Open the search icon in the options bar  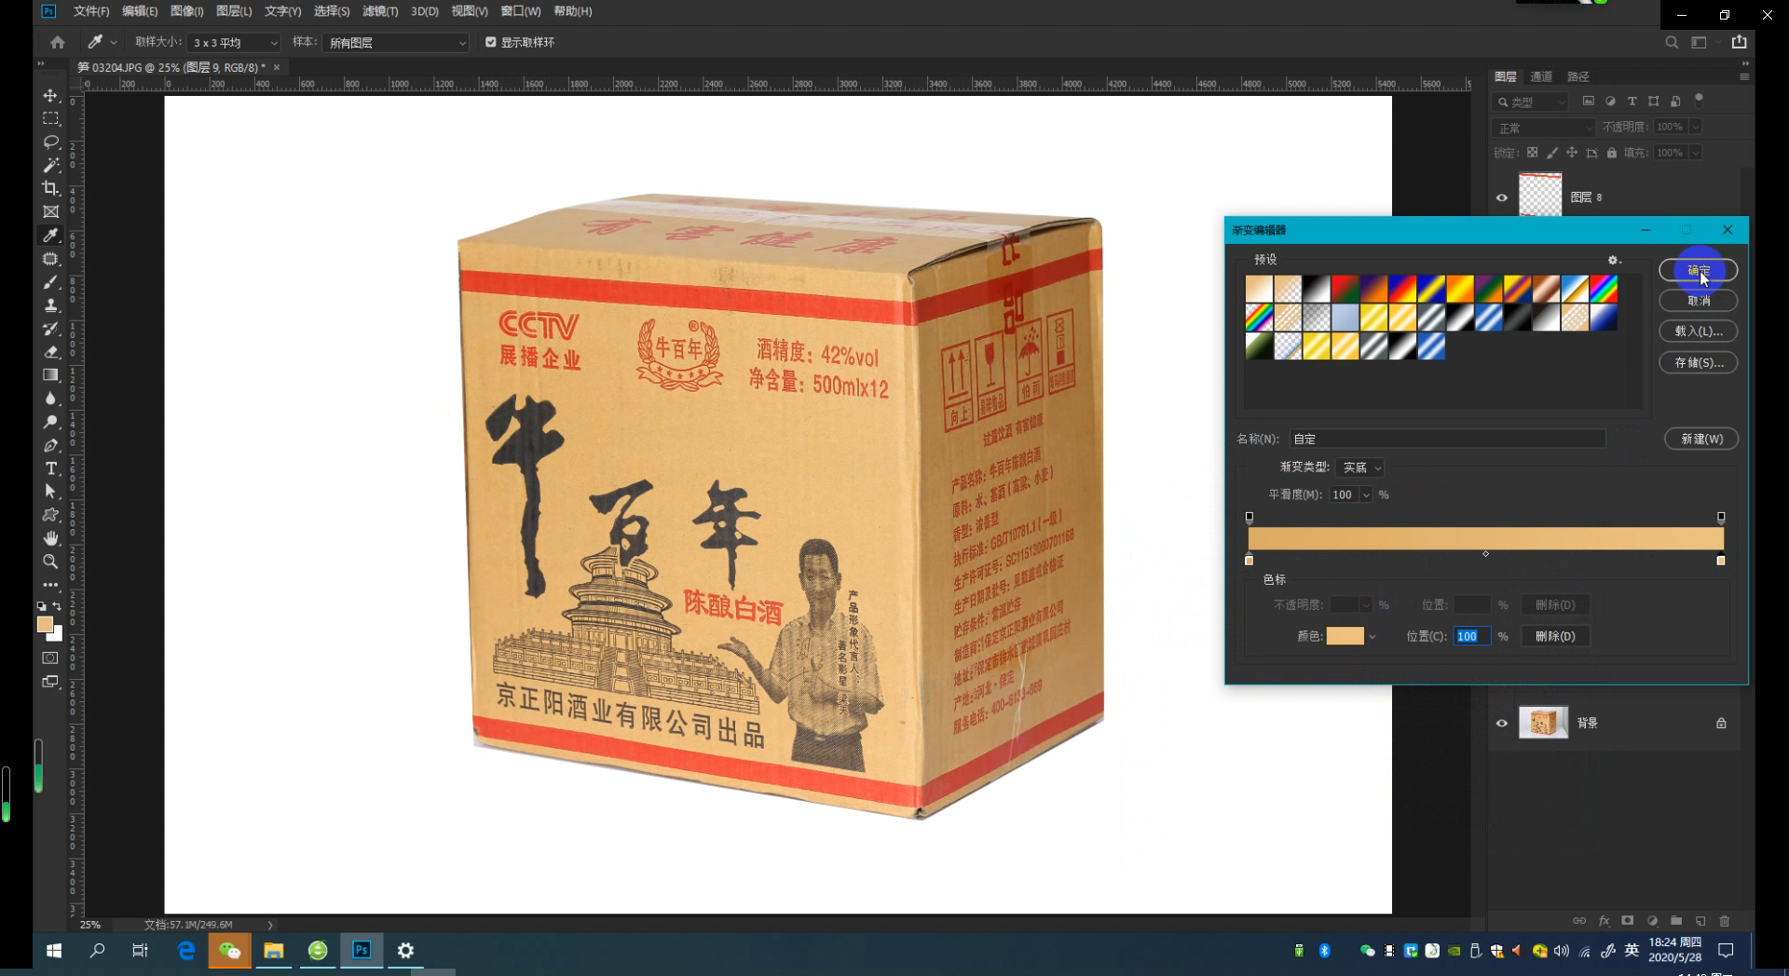click(x=1672, y=42)
